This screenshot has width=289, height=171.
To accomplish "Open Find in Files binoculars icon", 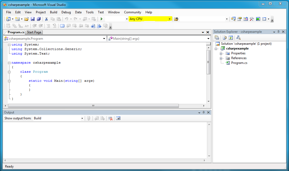I will pos(176,19).
